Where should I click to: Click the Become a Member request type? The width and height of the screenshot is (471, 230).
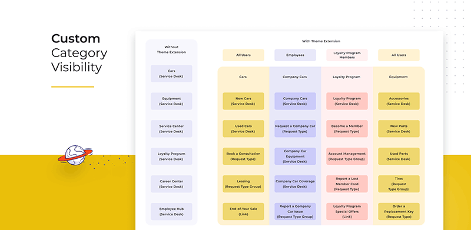[x=347, y=129]
